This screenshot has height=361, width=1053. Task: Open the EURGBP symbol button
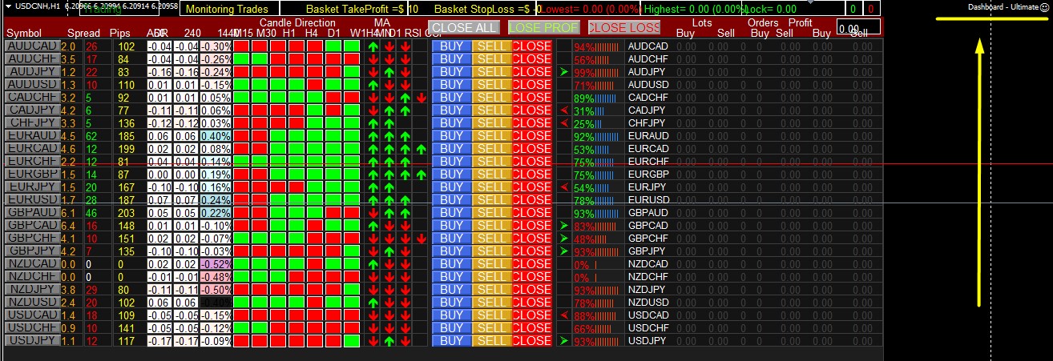pos(31,174)
